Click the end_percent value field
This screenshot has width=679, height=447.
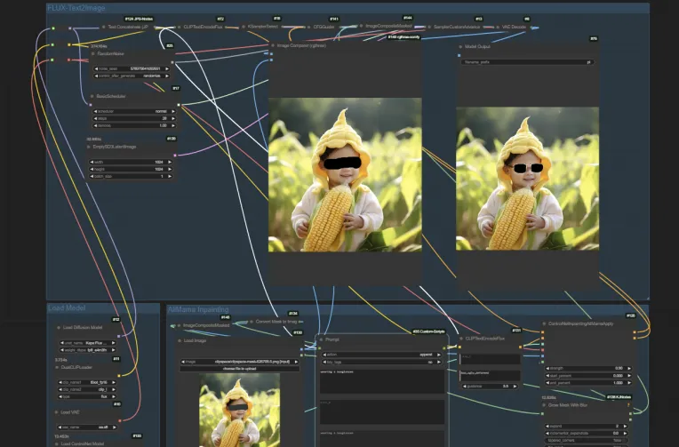(x=587, y=383)
